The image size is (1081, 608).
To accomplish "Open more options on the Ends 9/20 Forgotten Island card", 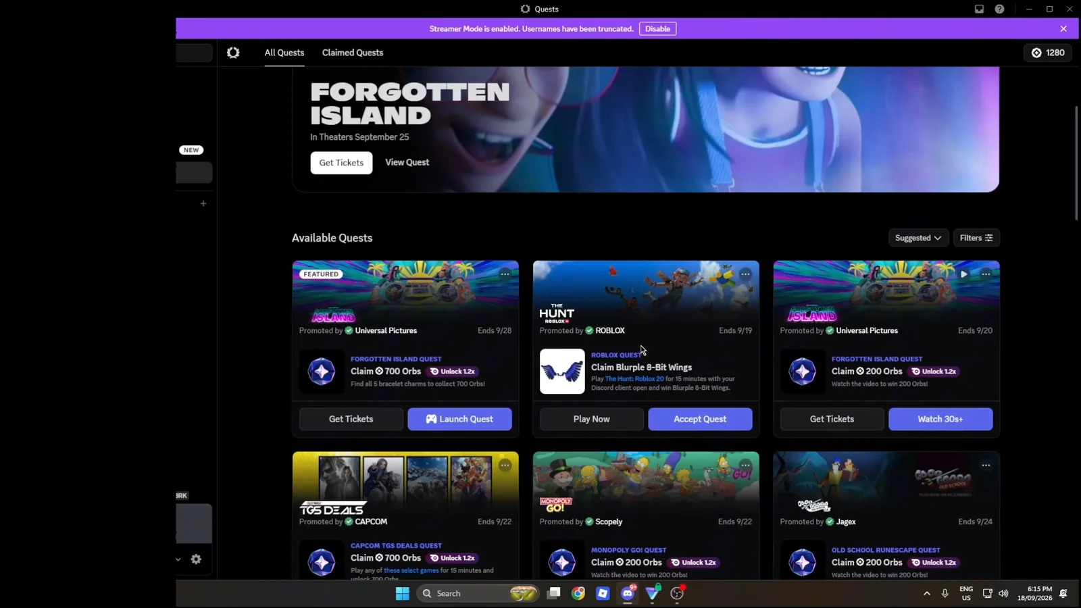I will tap(986, 274).
